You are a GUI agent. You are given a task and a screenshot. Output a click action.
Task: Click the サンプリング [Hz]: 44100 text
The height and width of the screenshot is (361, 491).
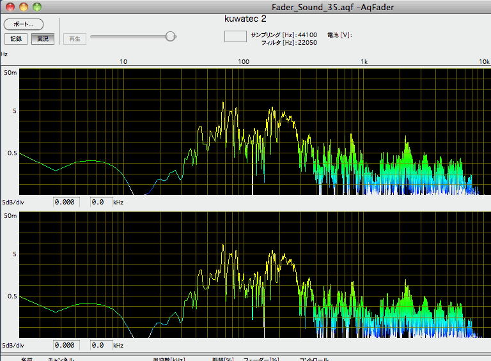(284, 35)
